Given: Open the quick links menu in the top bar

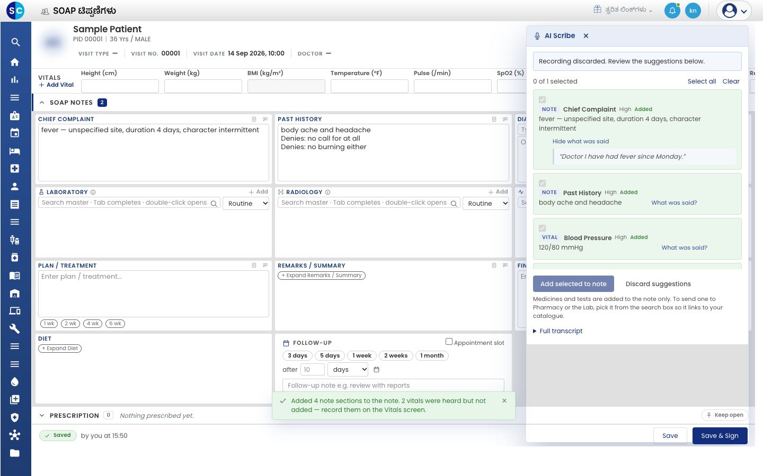Looking at the screenshot, I should click(x=623, y=10).
